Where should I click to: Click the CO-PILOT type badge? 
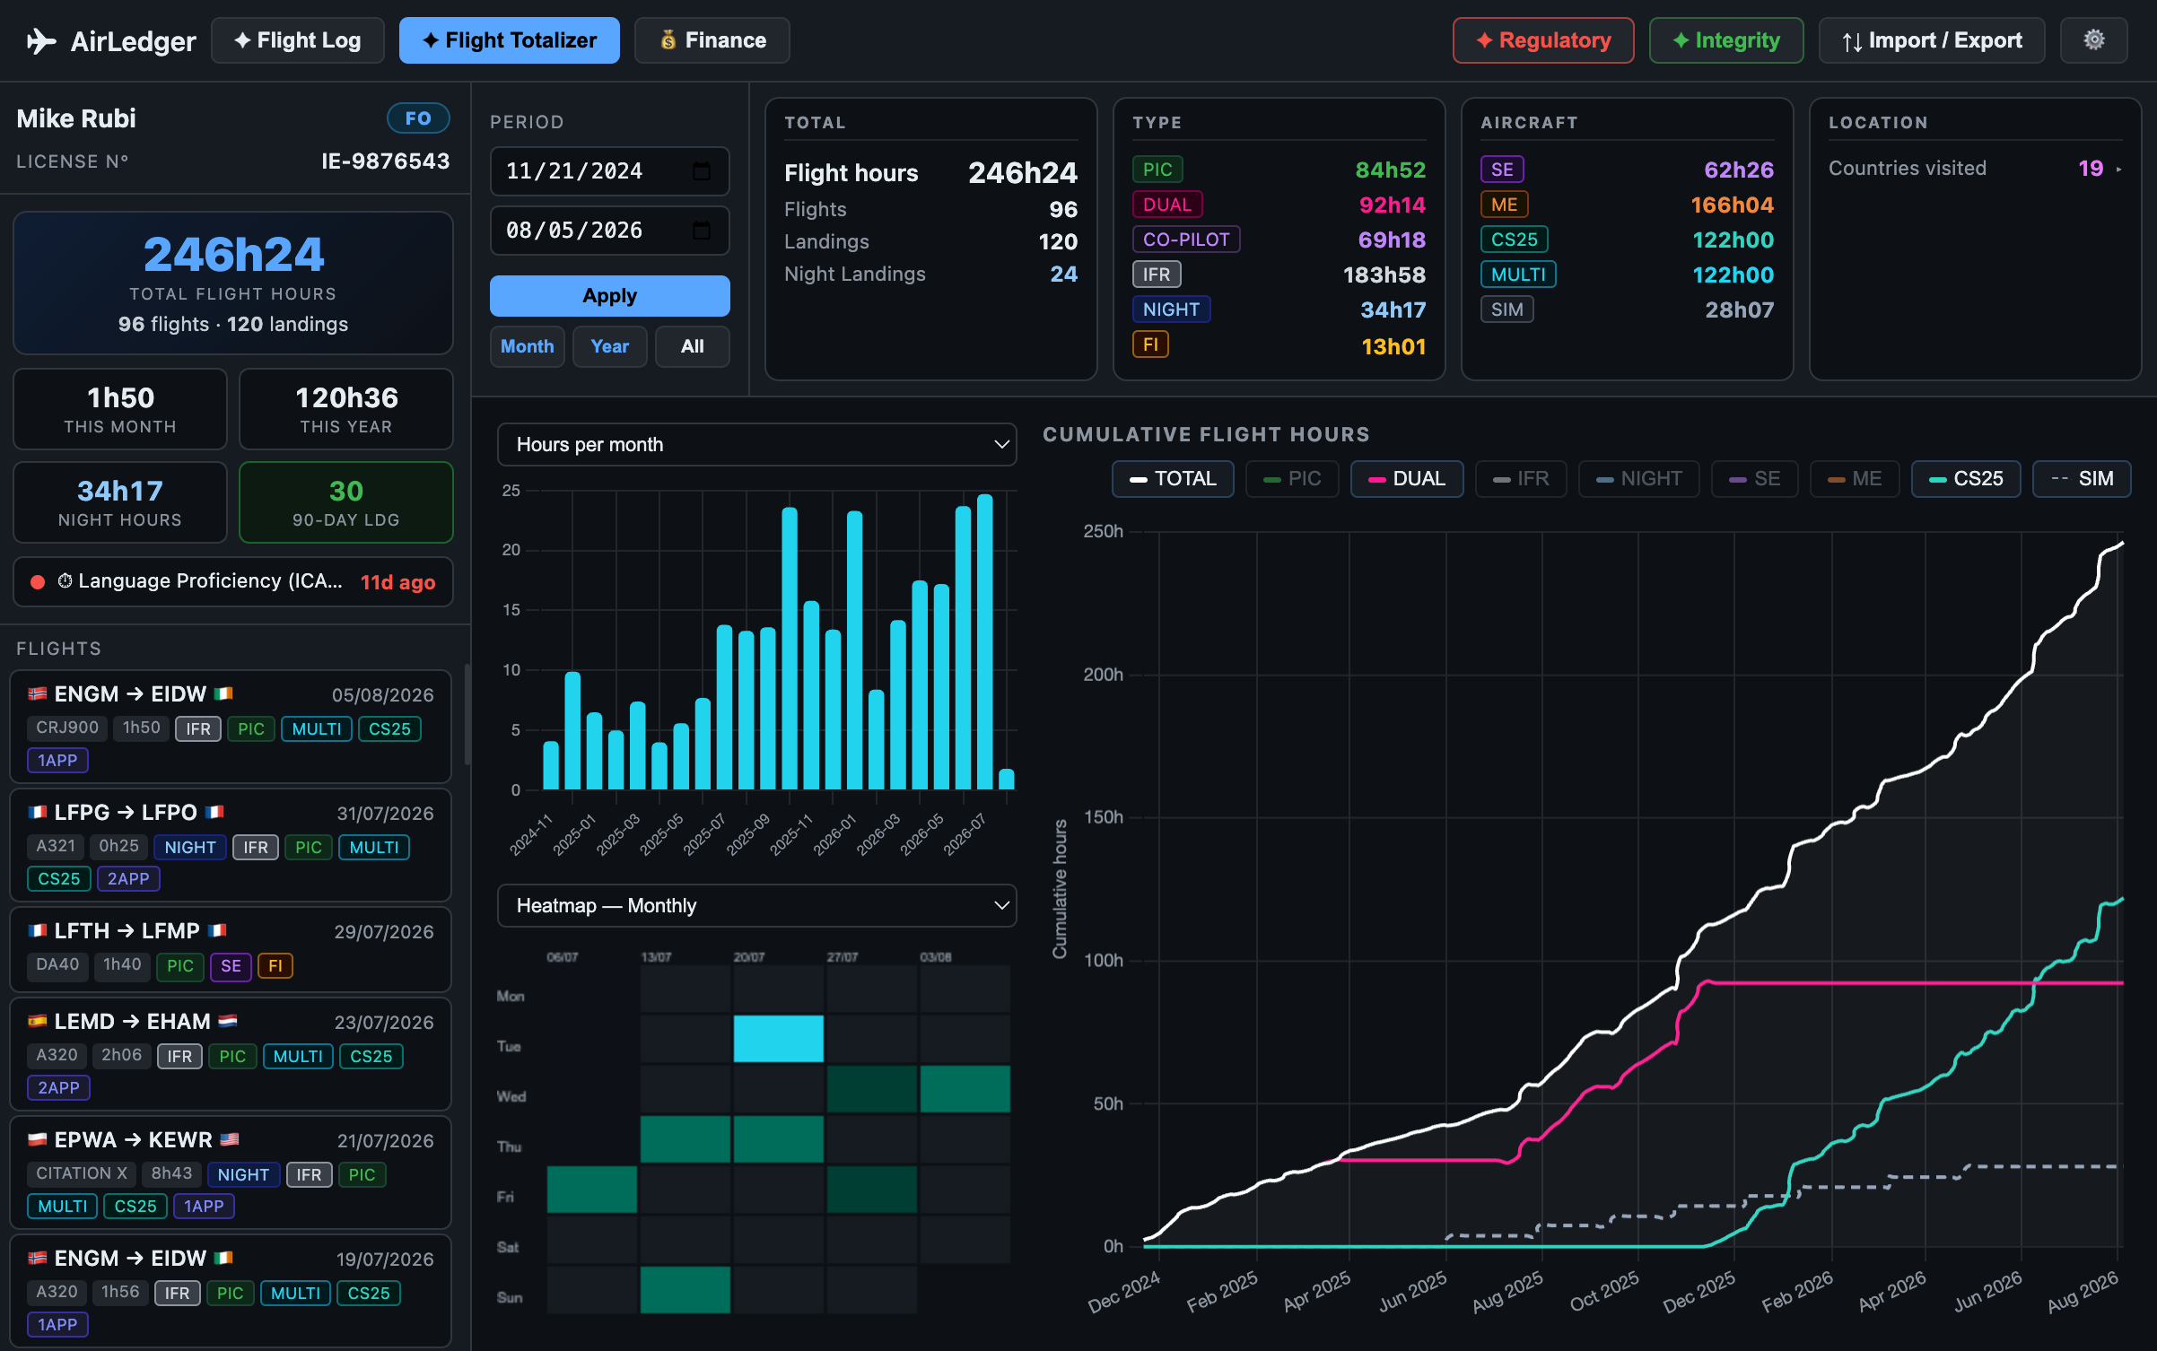1186,240
